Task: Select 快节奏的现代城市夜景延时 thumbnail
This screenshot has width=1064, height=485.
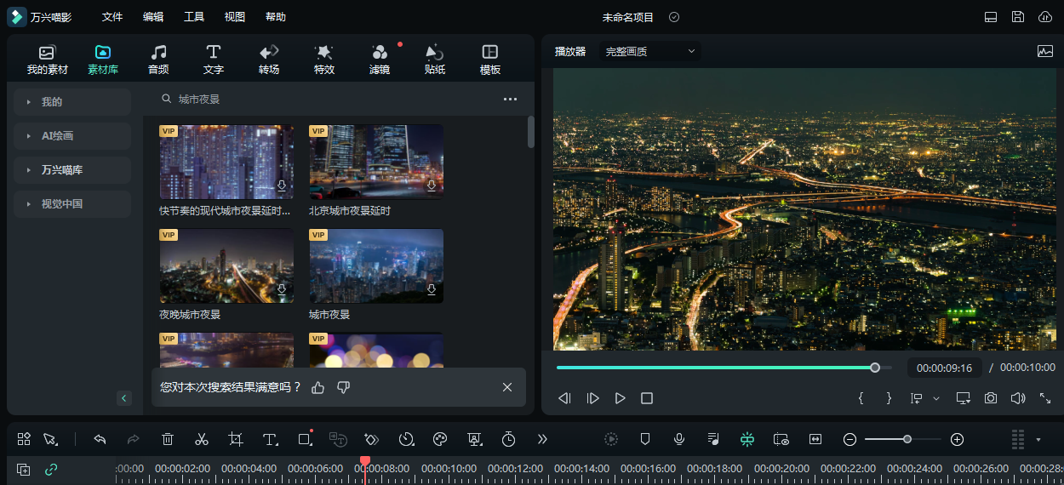Action: pos(226,163)
